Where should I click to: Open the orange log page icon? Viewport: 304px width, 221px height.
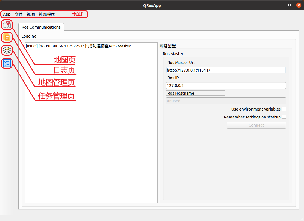(7, 38)
